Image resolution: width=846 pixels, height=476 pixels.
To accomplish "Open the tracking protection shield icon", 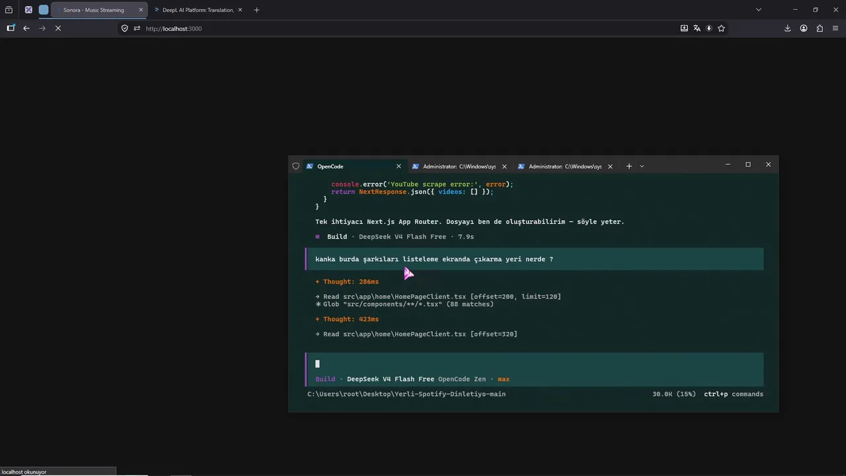I will point(124,28).
